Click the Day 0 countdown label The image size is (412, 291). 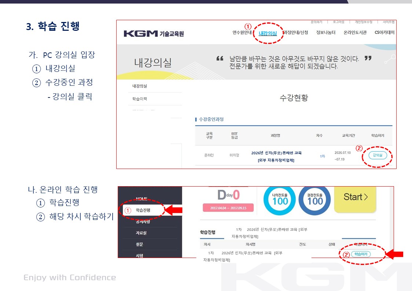point(228,195)
